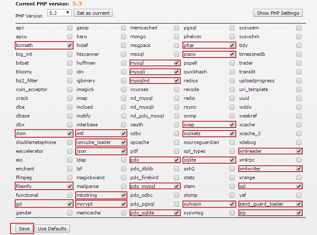Toggle the opcache extension on
317x235 pixels.
(176, 142)
